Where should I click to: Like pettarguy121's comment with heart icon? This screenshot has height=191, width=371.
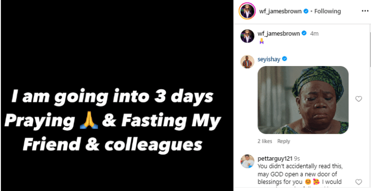click(359, 182)
